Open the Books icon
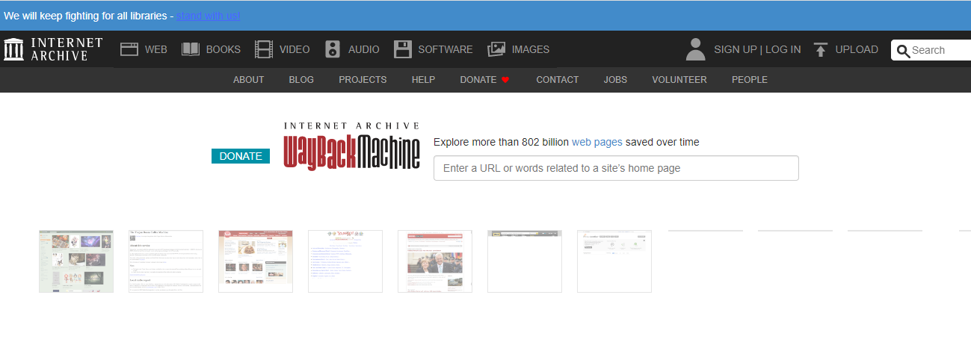The height and width of the screenshot is (351, 971). click(x=191, y=49)
